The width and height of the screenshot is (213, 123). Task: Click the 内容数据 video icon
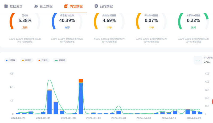(x=66, y=6)
